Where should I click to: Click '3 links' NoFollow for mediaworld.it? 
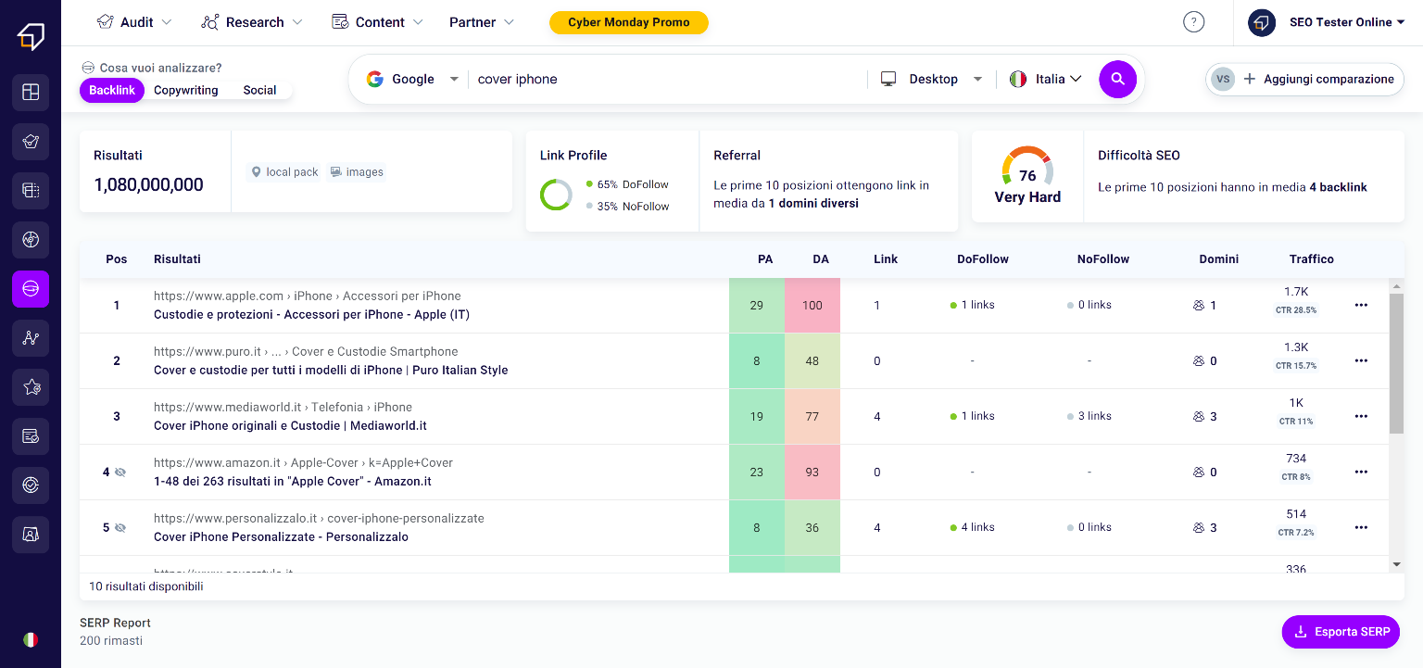point(1089,416)
